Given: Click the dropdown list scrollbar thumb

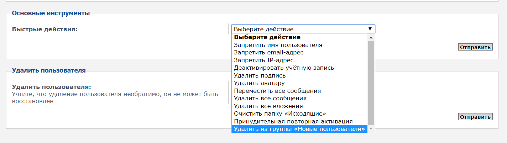Looking at the screenshot, I should (x=371, y=82).
